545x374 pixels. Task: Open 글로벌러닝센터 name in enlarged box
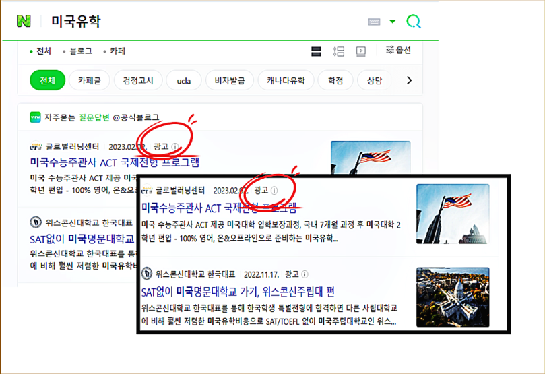(180, 190)
